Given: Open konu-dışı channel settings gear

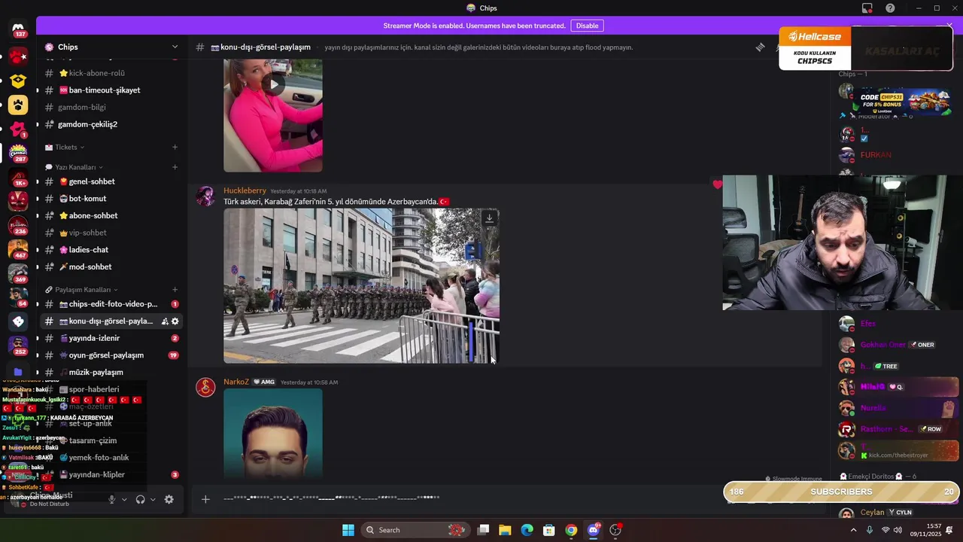Looking at the screenshot, I should coord(175,321).
